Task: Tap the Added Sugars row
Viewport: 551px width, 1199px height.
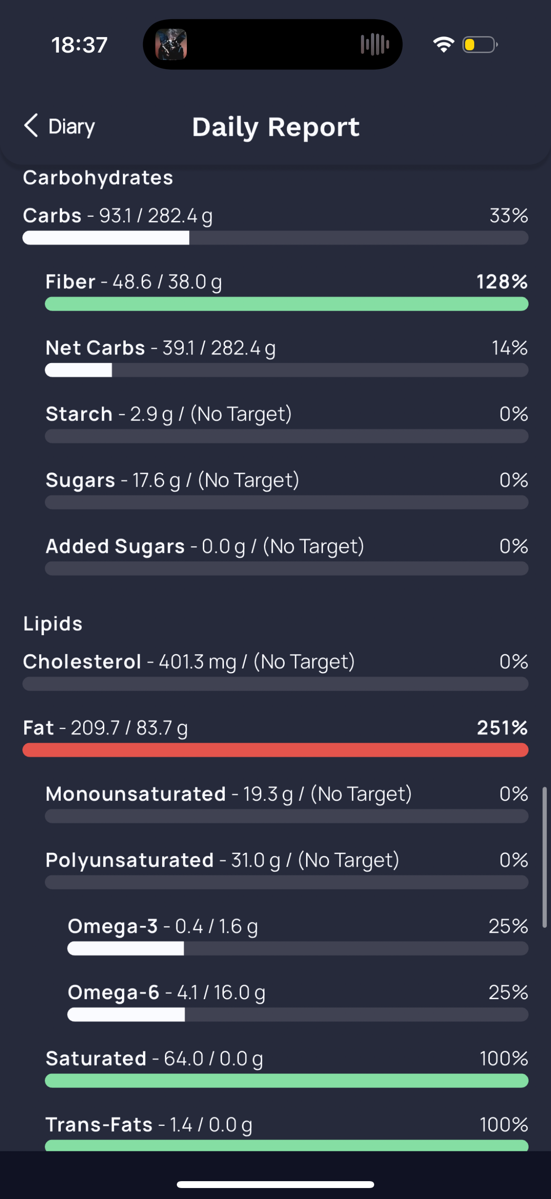Action: coord(286,556)
